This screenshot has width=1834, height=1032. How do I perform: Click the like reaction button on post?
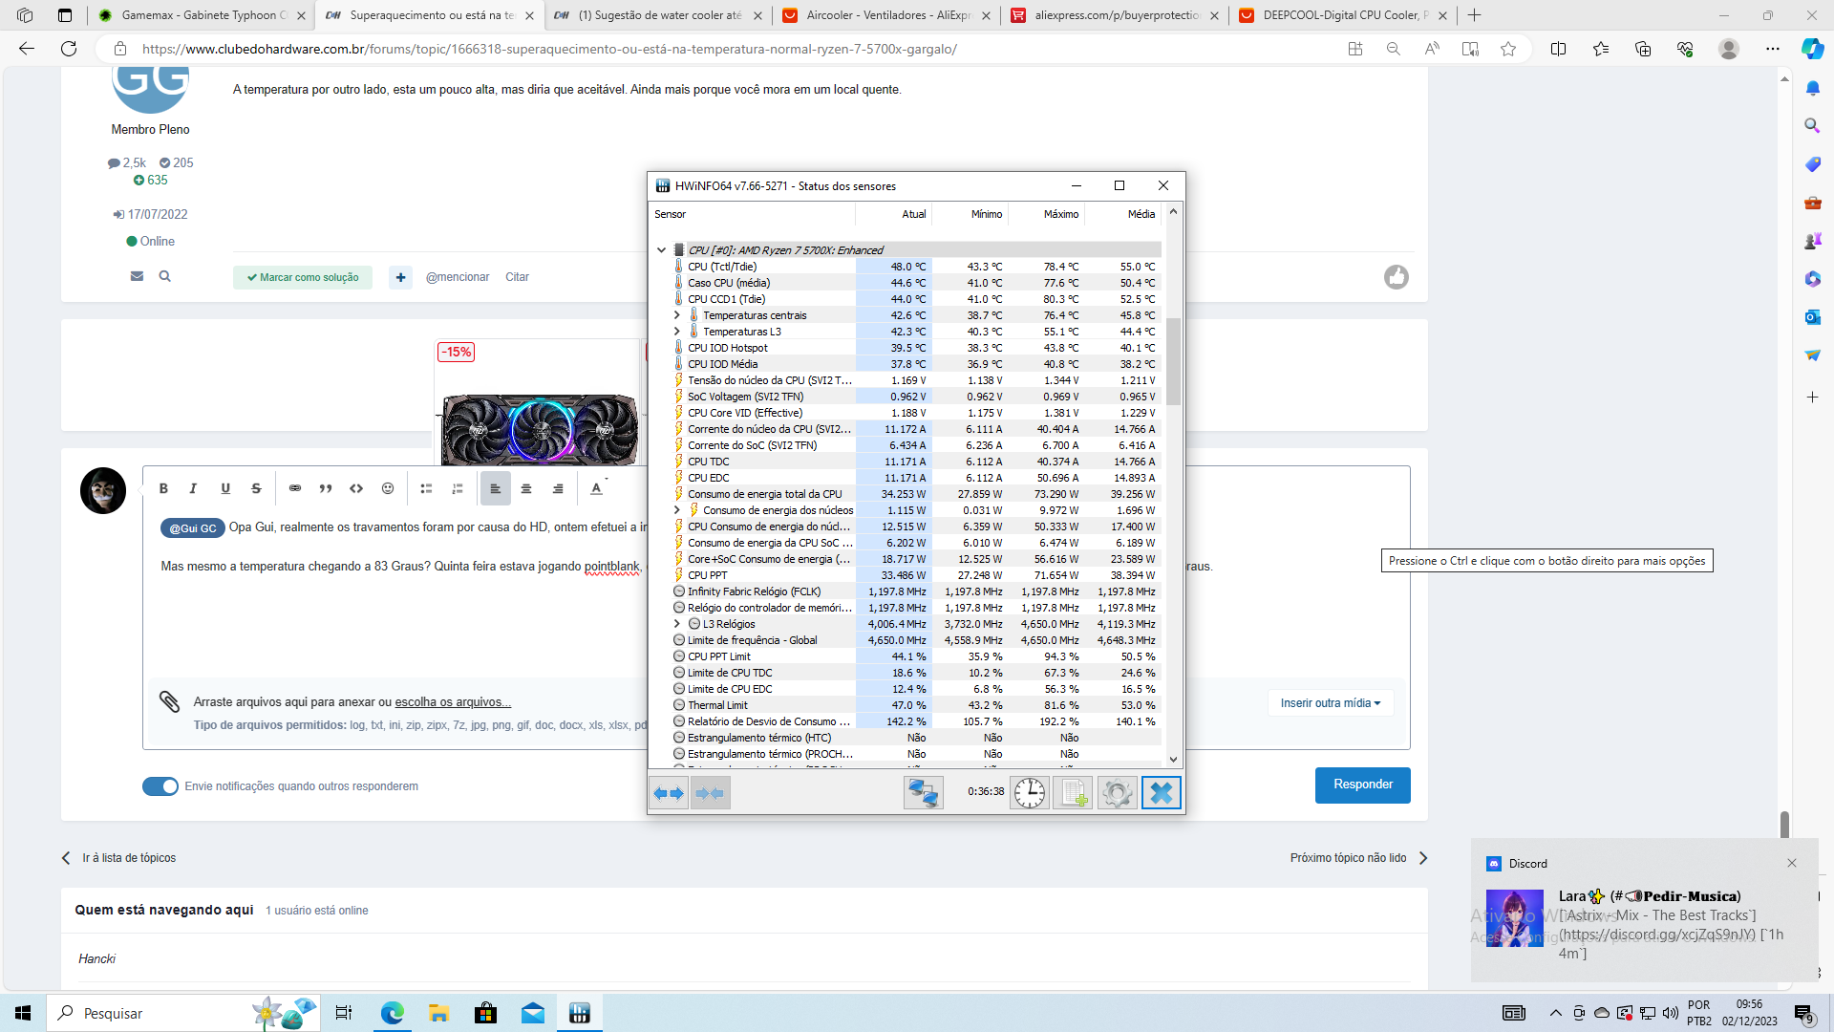1397,277
